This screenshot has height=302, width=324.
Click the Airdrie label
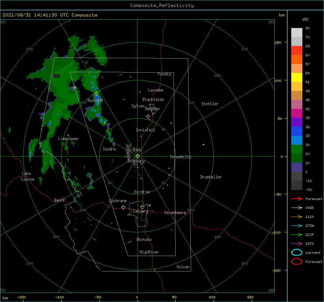(x=142, y=192)
